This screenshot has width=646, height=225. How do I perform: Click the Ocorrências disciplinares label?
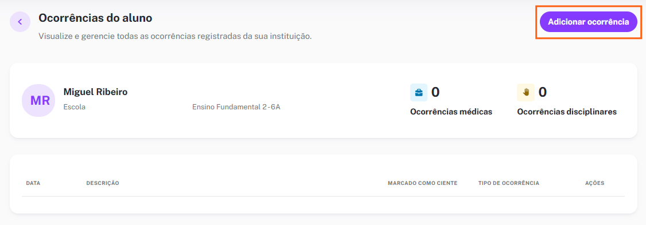(567, 112)
